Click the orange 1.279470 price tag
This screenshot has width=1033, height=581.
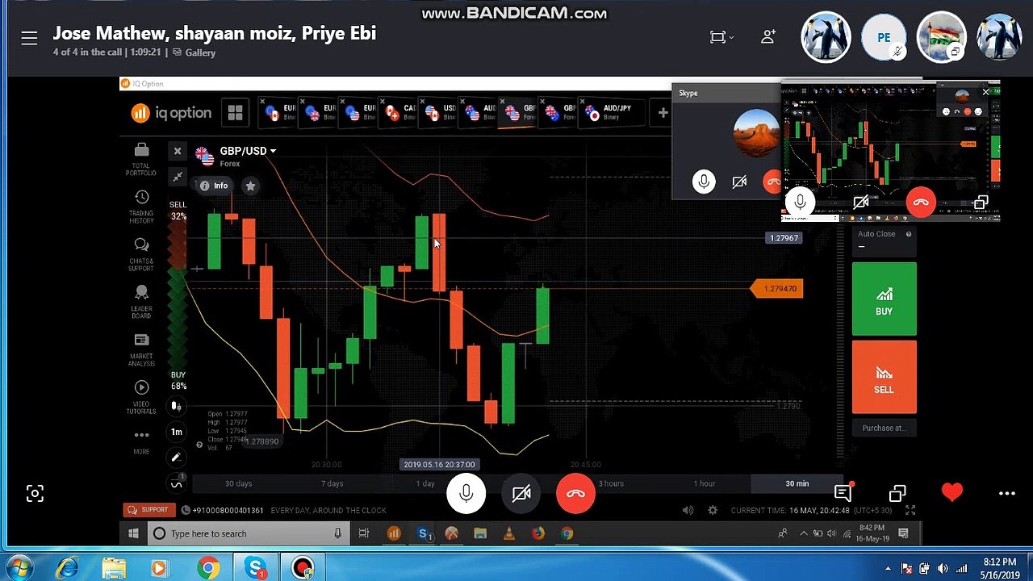[778, 289]
